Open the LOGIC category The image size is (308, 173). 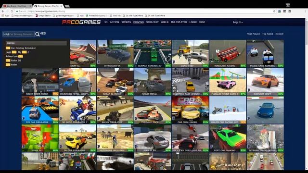point(193,22)
